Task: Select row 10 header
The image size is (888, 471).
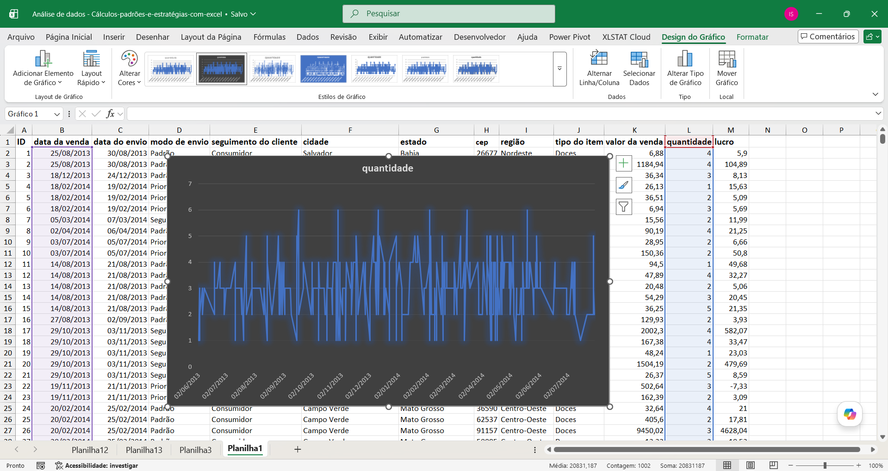Action: click(8, 242)
